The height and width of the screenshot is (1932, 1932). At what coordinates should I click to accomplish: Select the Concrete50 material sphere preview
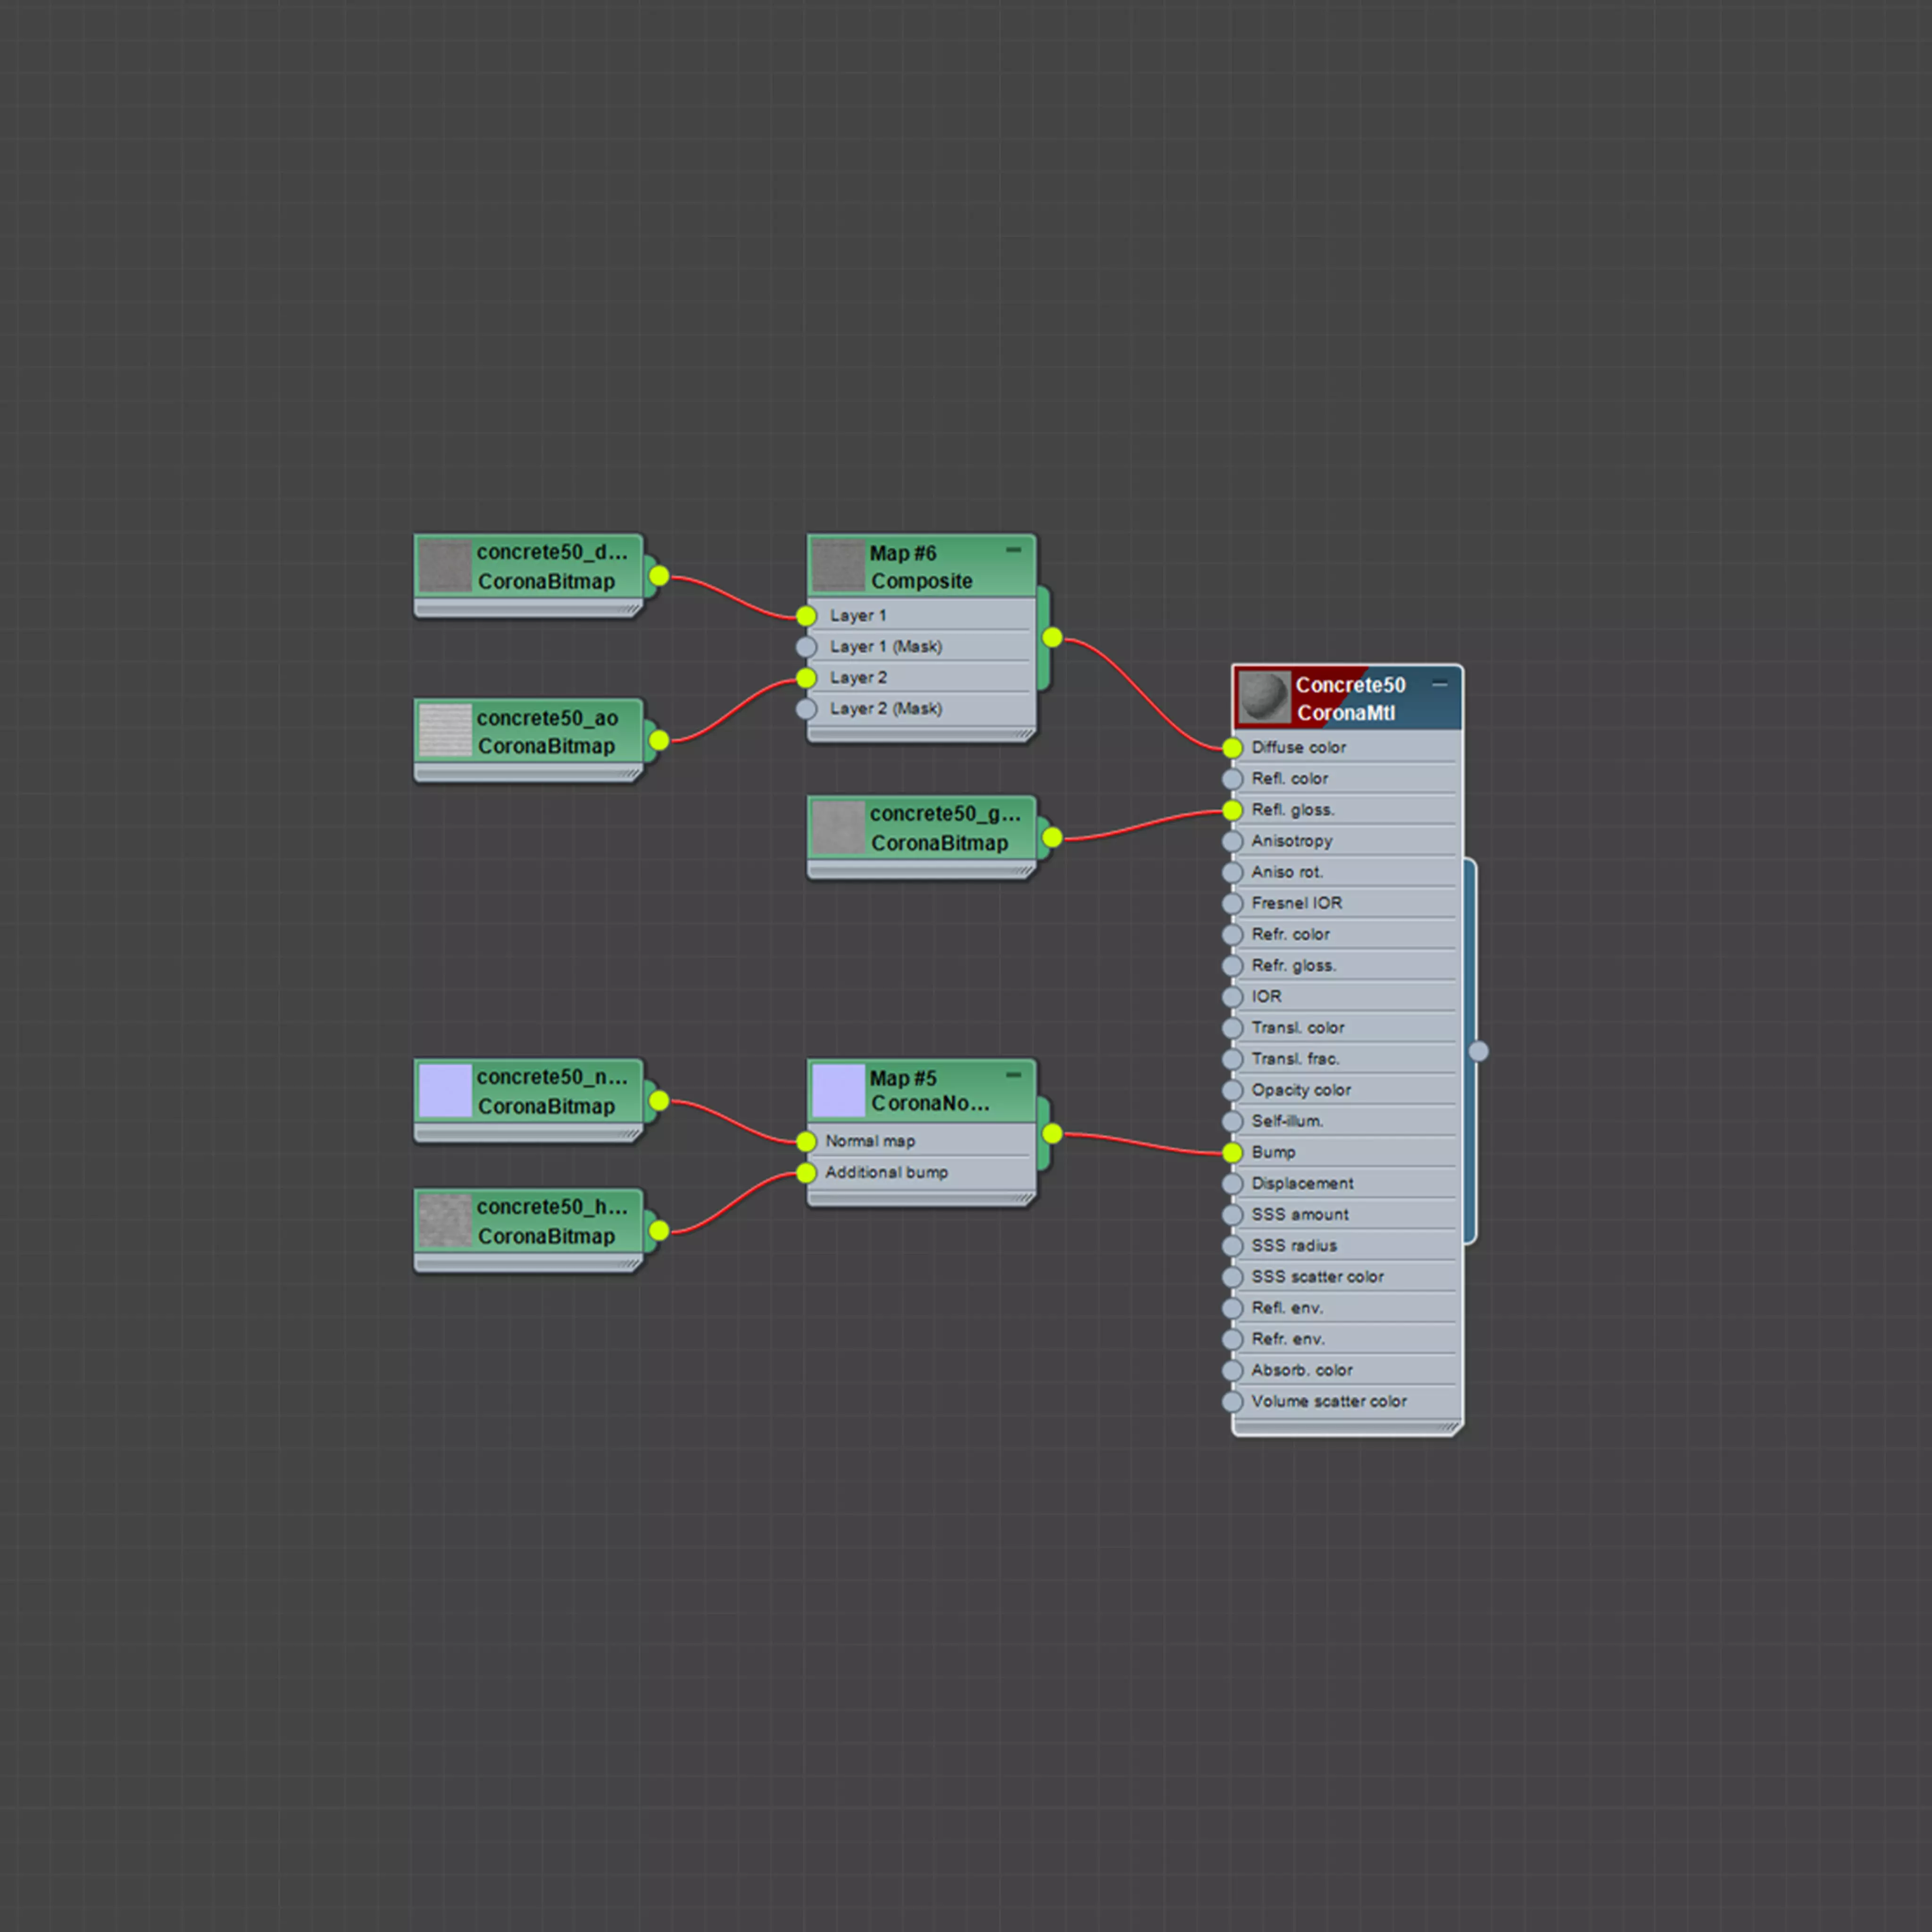click(x=1263, y=697)
